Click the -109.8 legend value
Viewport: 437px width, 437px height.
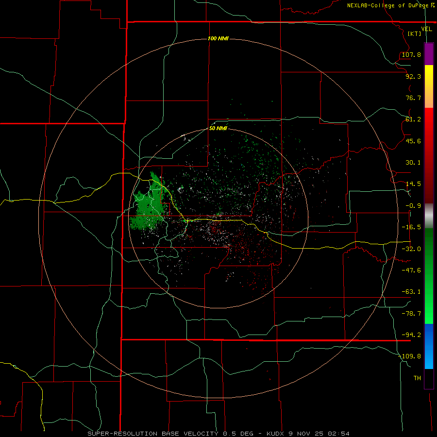[x=409, y=356]
